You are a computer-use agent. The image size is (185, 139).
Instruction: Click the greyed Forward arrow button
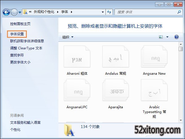14,12
